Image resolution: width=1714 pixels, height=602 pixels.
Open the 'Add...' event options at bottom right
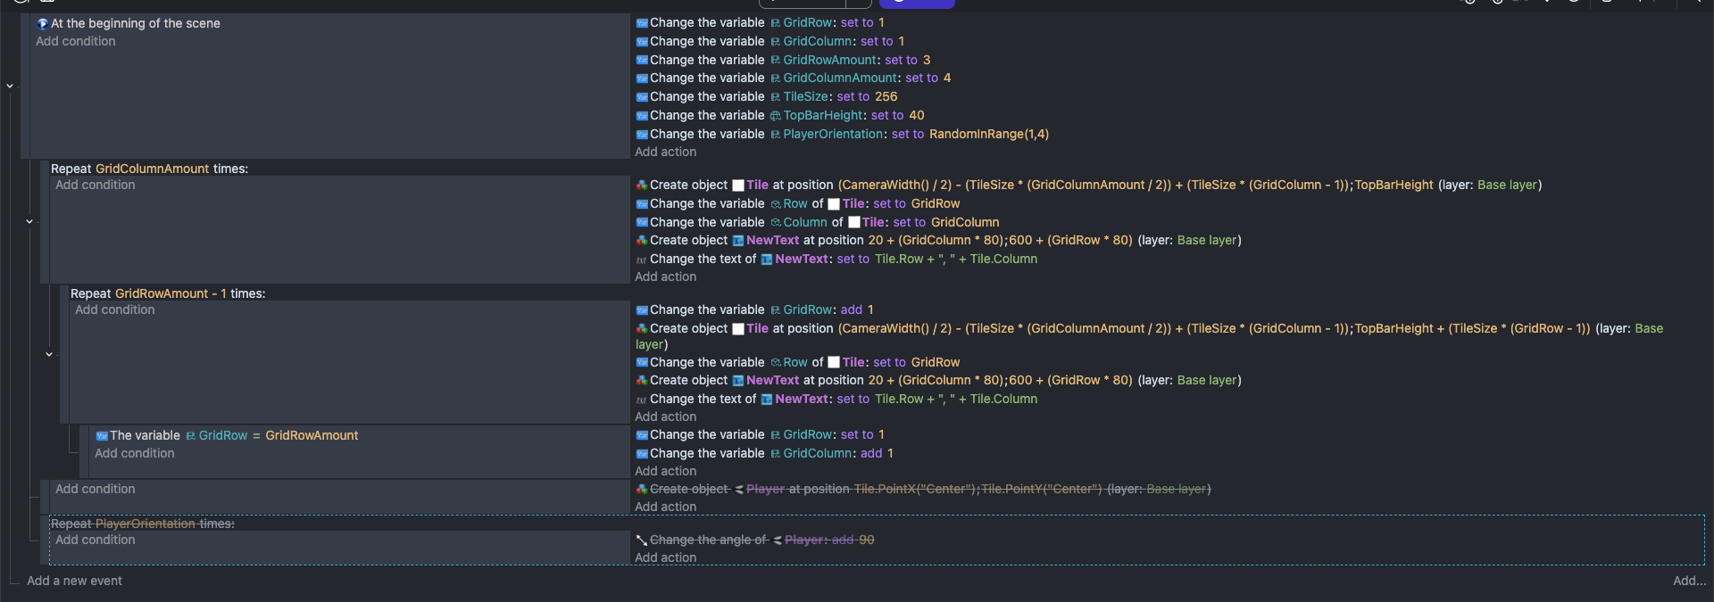[1689, 581]
